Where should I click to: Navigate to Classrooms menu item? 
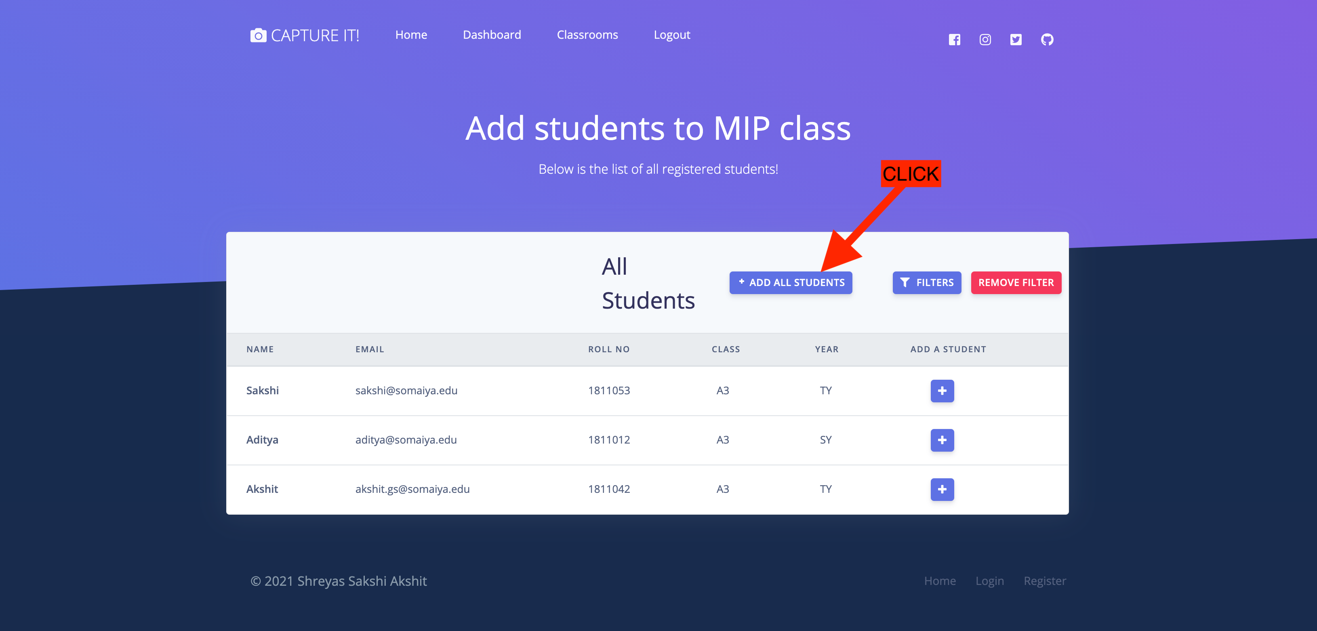click(587, 35)
